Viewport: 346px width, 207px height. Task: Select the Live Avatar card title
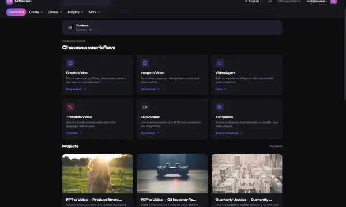150,117
